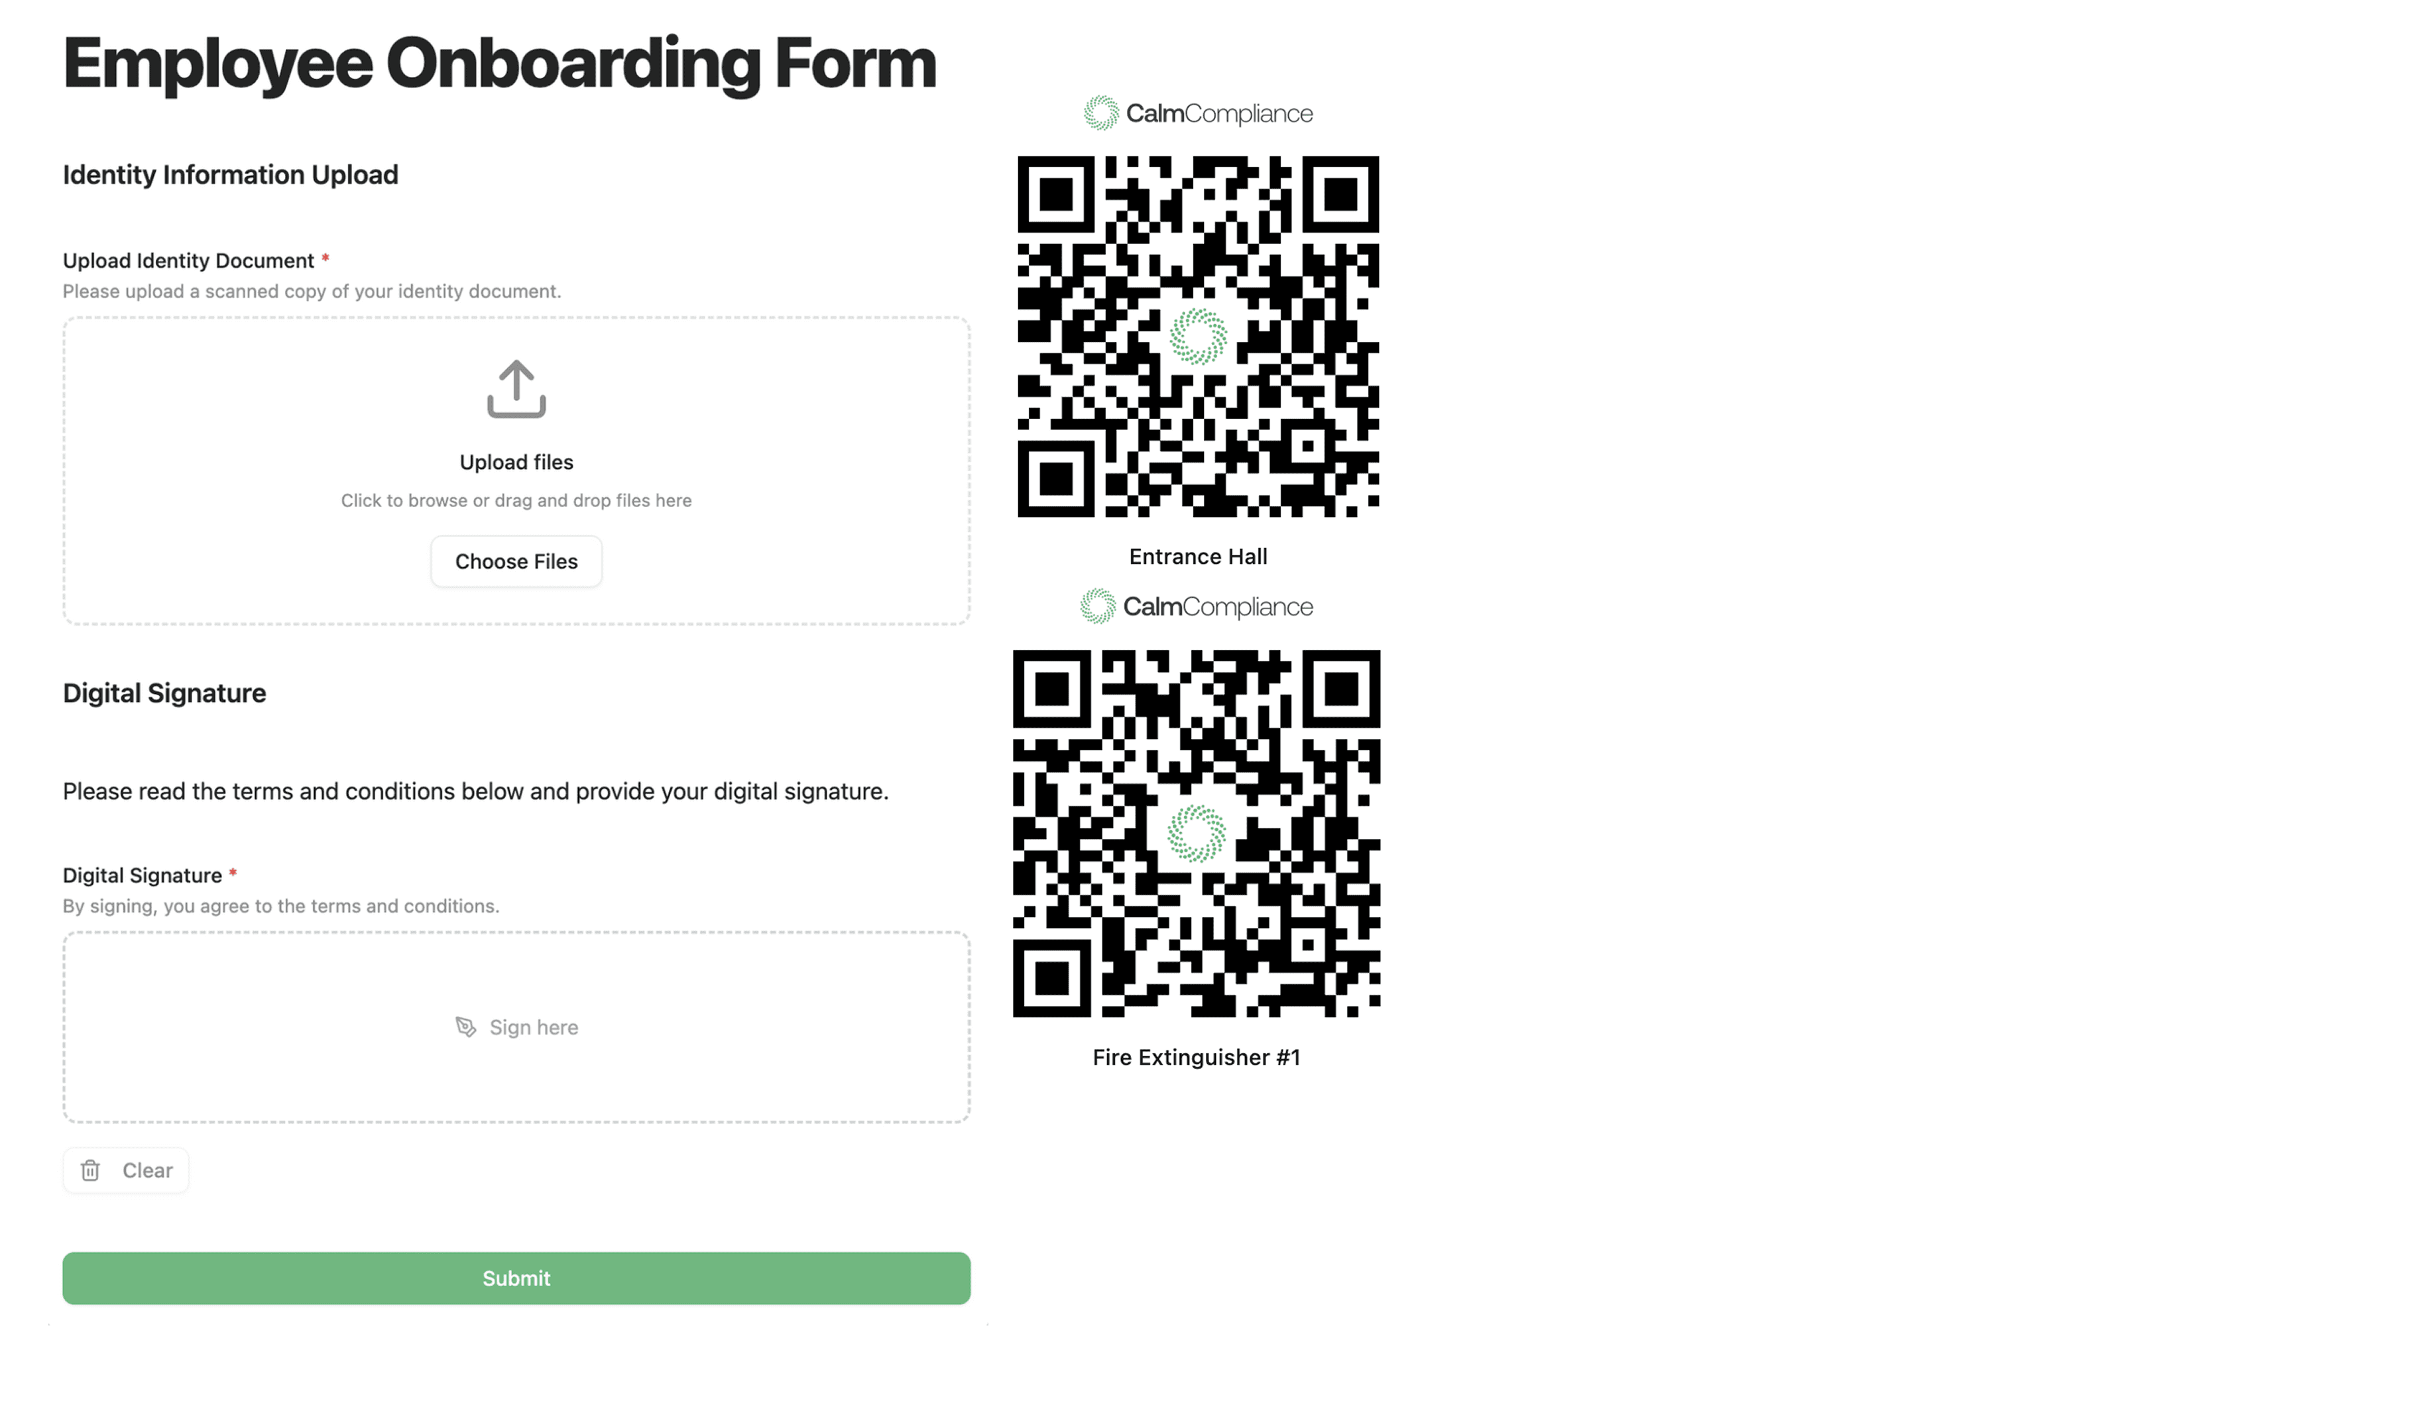Click the green swirl inside Fire Extinguisher QR code

[x=1196, y=832]
